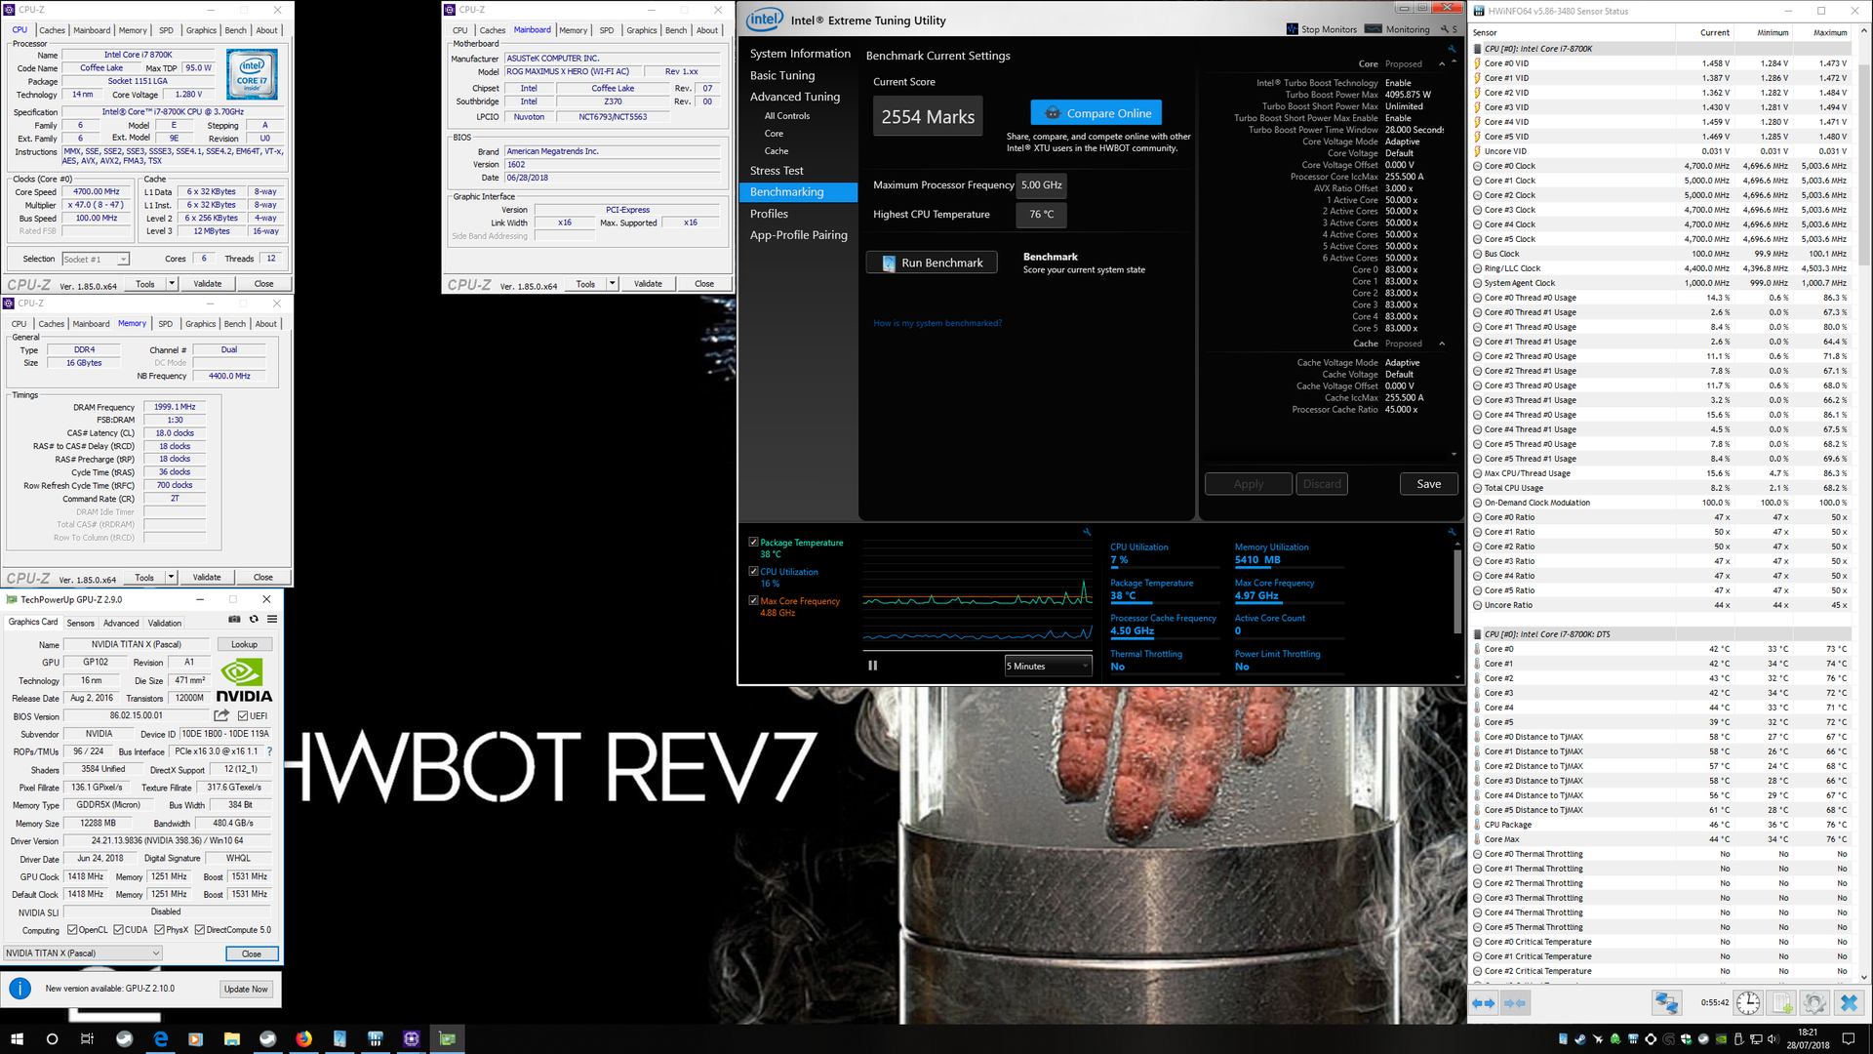Open Tools dropdown arrow in CPU-Z CPU window

tap(172, 284)
